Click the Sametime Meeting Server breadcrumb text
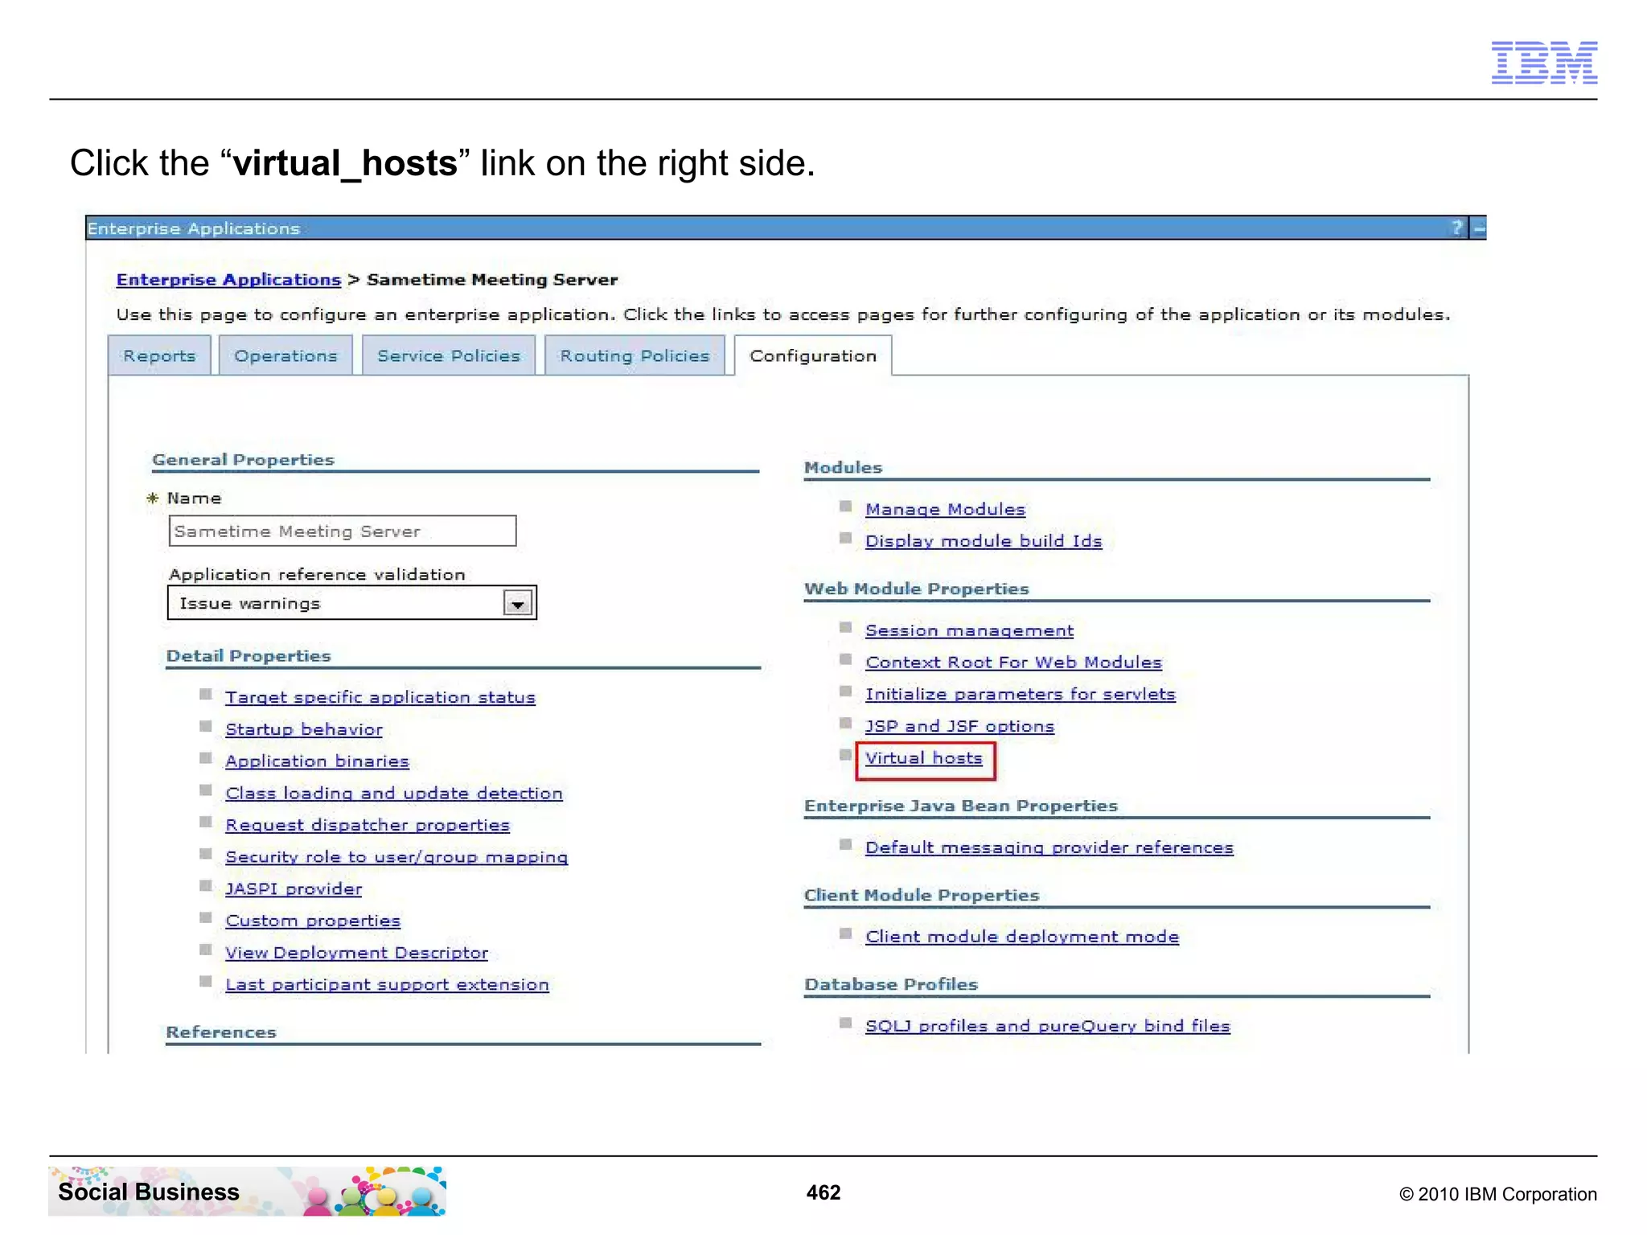 tap(492, 280)
